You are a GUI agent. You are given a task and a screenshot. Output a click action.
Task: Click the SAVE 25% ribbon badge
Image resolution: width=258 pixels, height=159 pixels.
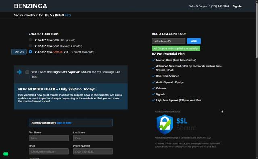19,52
